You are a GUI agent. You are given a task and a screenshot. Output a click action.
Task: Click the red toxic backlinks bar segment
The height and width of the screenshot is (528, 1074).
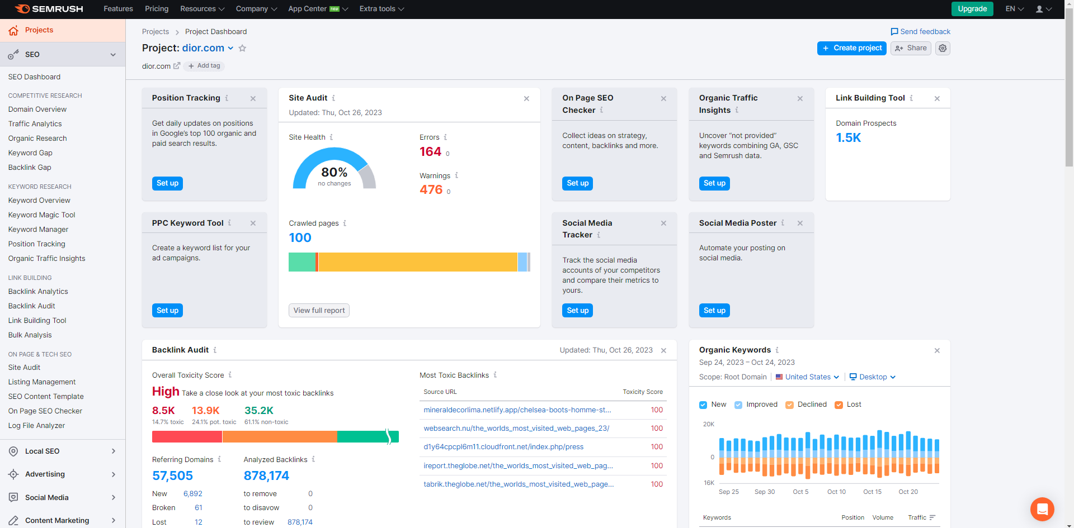point(187,437)
